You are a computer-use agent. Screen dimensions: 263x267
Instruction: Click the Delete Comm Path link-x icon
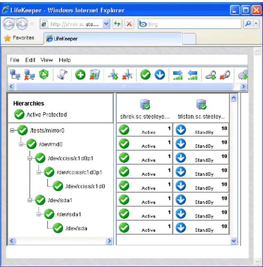point(225,75)
